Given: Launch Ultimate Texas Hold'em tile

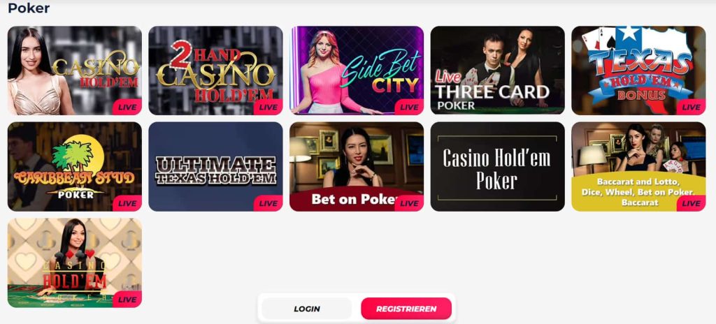Looking at the screenshot, I should click(215, 167).
